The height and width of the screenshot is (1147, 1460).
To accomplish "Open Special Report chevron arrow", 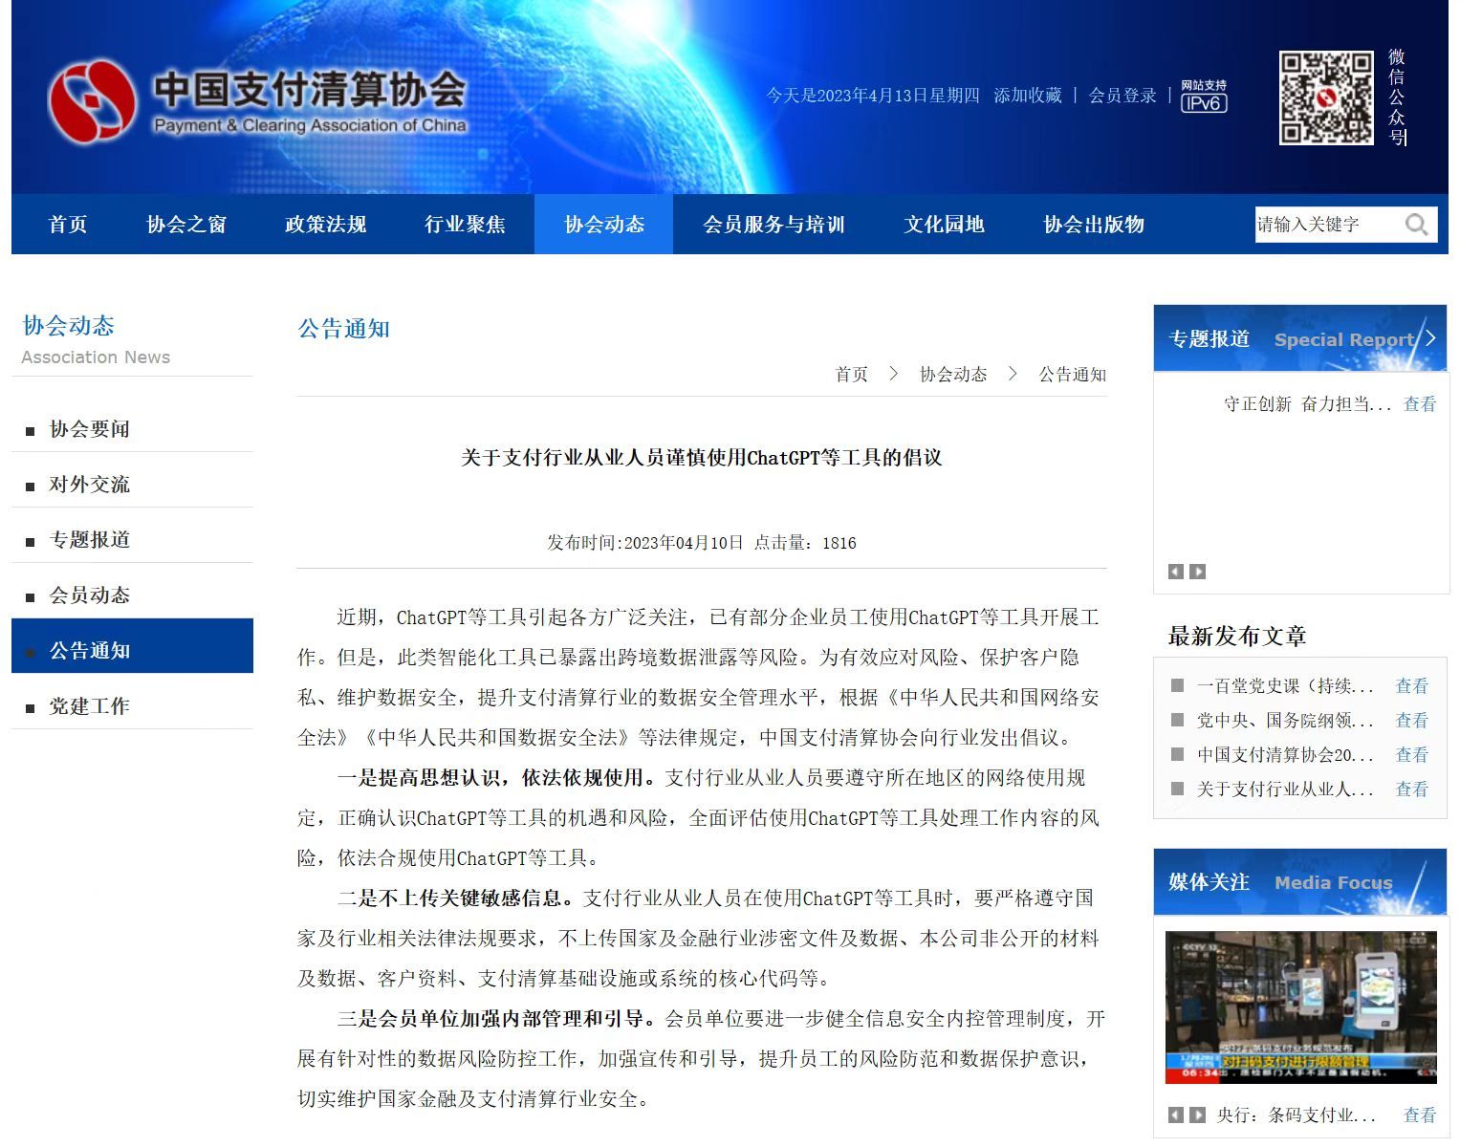I will pos(1430,338).
